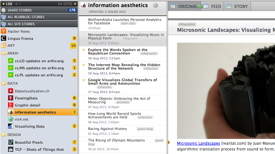Click Visualising Data feed icon
This screenshot has width=275, height=154.
pyautogui.click(x=11, y=126)
